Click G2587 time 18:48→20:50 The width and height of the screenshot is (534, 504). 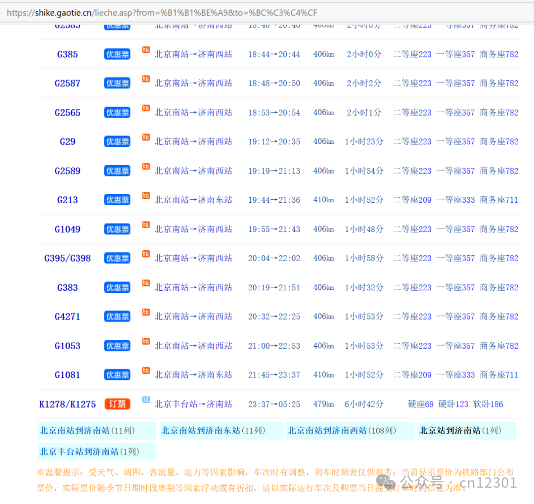(274, 84)
